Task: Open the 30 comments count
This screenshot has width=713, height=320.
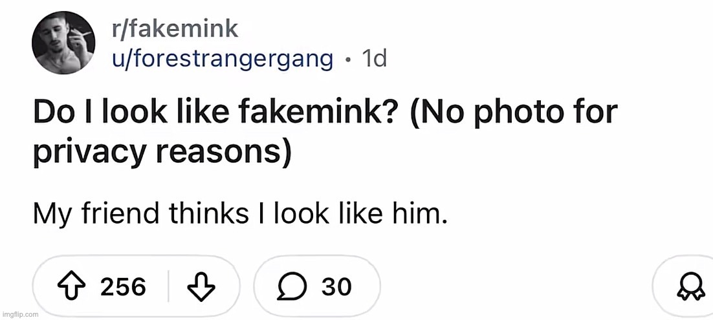Action: click(336, 286)
